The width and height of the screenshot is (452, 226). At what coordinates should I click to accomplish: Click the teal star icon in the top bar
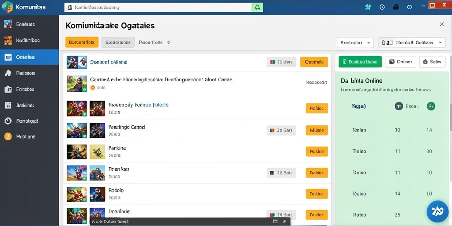coord(368,7)
